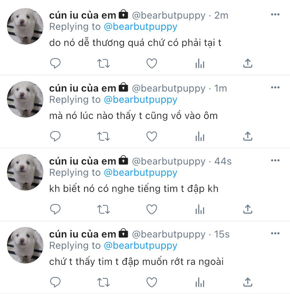The height and width of the screenshot is (294, 290).
Task: Open "cún iu của em" name on 44s tweet
Action: (83, 161)
